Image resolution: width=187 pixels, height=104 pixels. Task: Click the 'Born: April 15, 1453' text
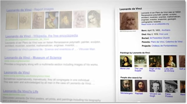[x=151, y=30]
